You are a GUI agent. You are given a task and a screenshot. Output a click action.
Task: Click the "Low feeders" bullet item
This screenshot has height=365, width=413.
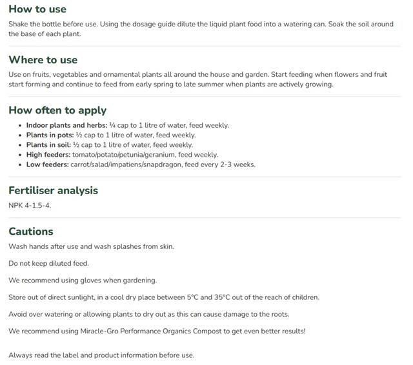[141, 164]
